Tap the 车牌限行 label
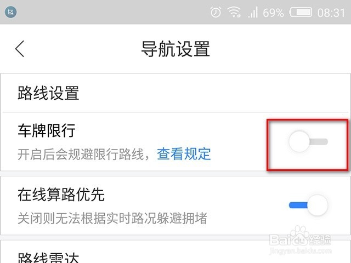 (x=47, y=130)
